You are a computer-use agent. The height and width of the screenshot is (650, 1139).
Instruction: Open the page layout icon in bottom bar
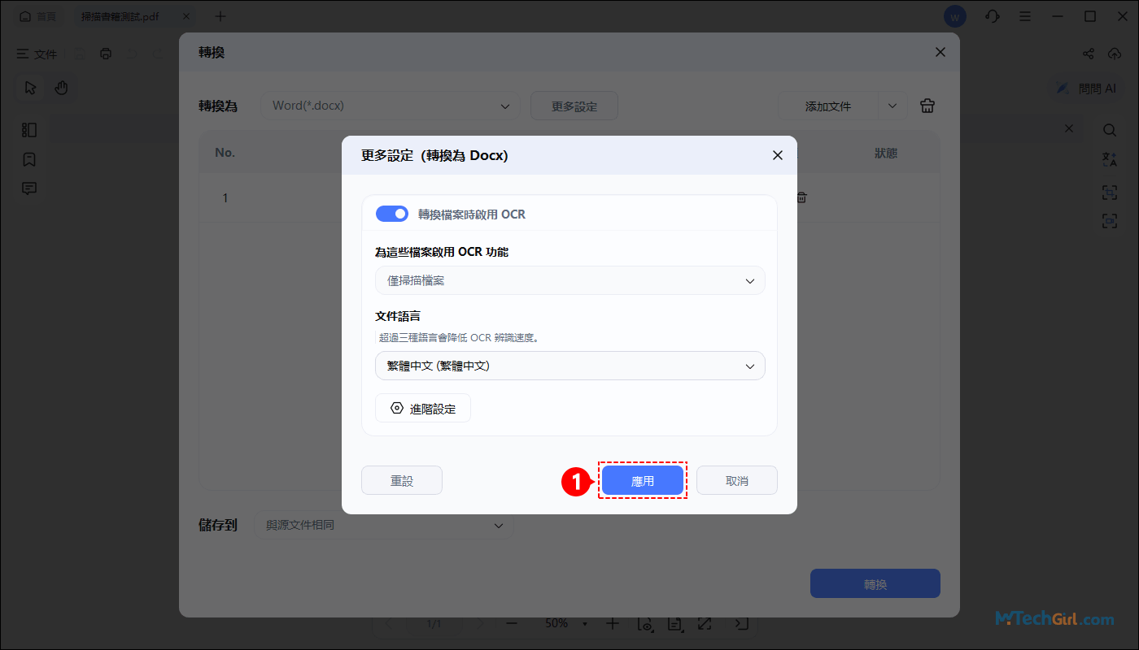tap(674, 624)
